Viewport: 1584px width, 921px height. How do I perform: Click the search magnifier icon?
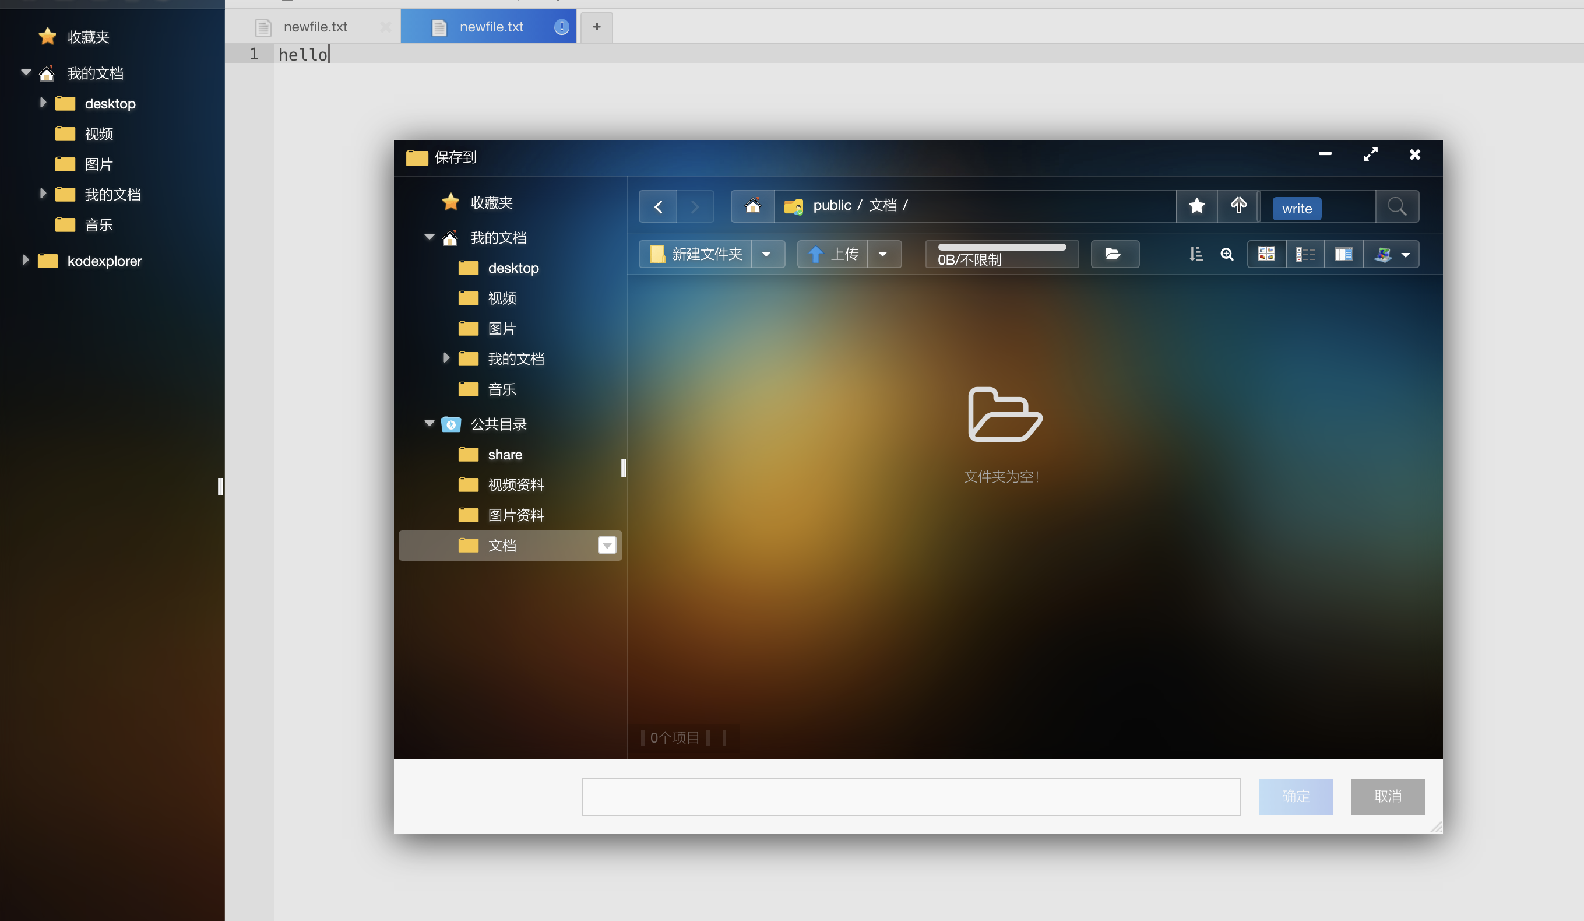(x=1397, y=206)
